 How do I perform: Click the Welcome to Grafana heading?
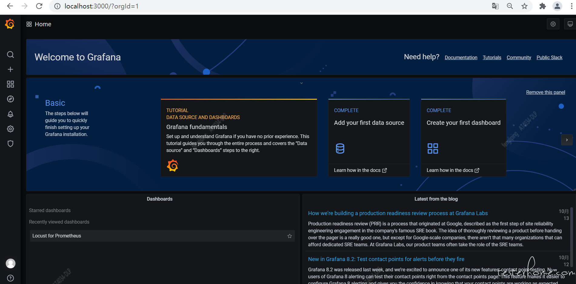78,57
